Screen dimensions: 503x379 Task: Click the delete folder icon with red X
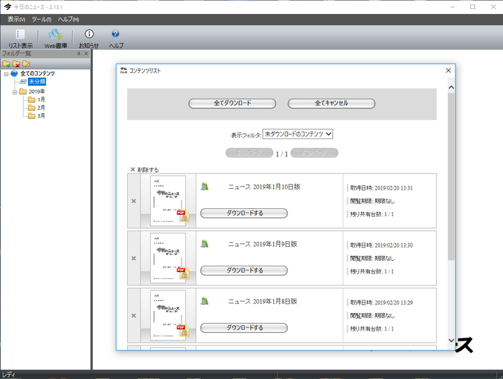[16, 64]
